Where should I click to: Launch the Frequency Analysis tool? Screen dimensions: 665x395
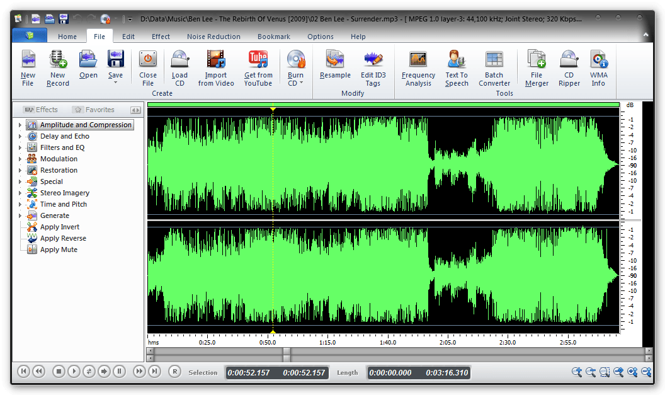pos(418,60)
